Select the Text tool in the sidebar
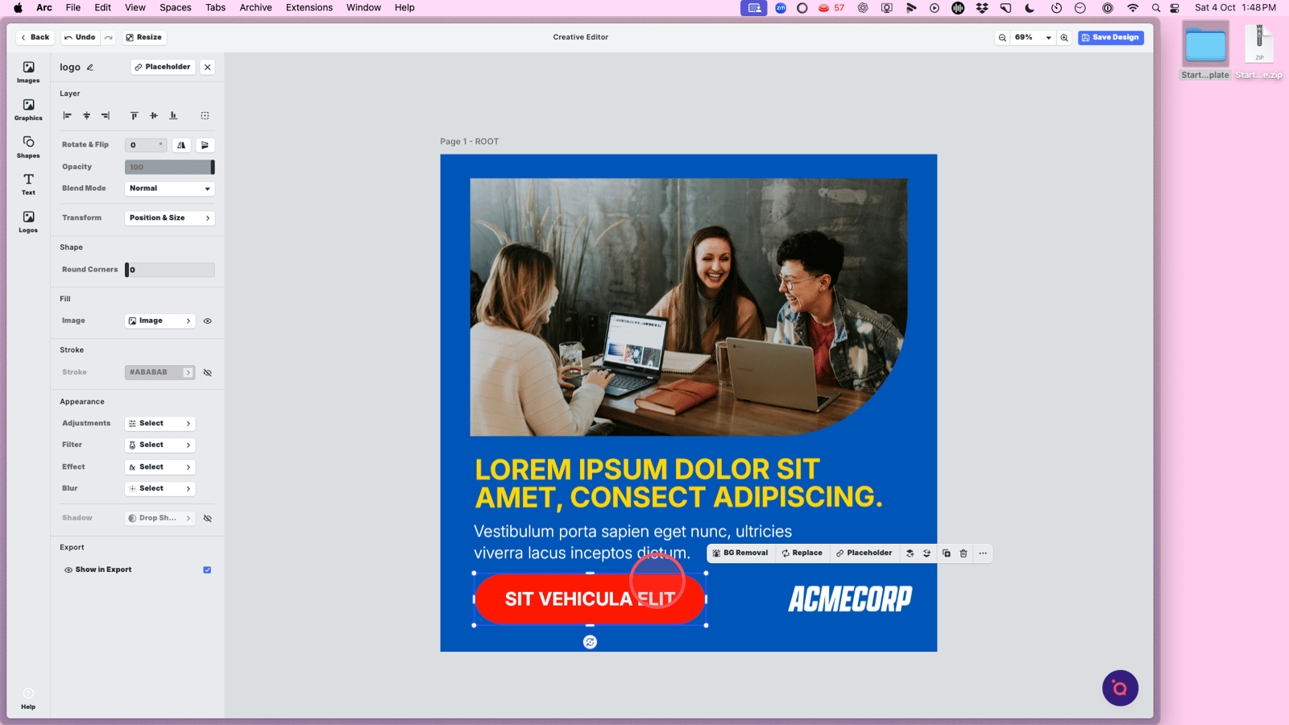This screenshot has height=725, width=1289. (x=28, y=184)
